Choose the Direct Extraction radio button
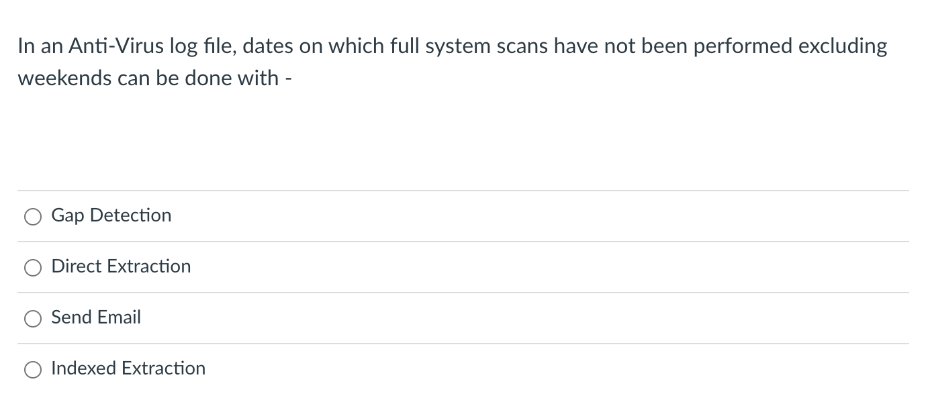928x404 pixels. [x=33, y=267]
